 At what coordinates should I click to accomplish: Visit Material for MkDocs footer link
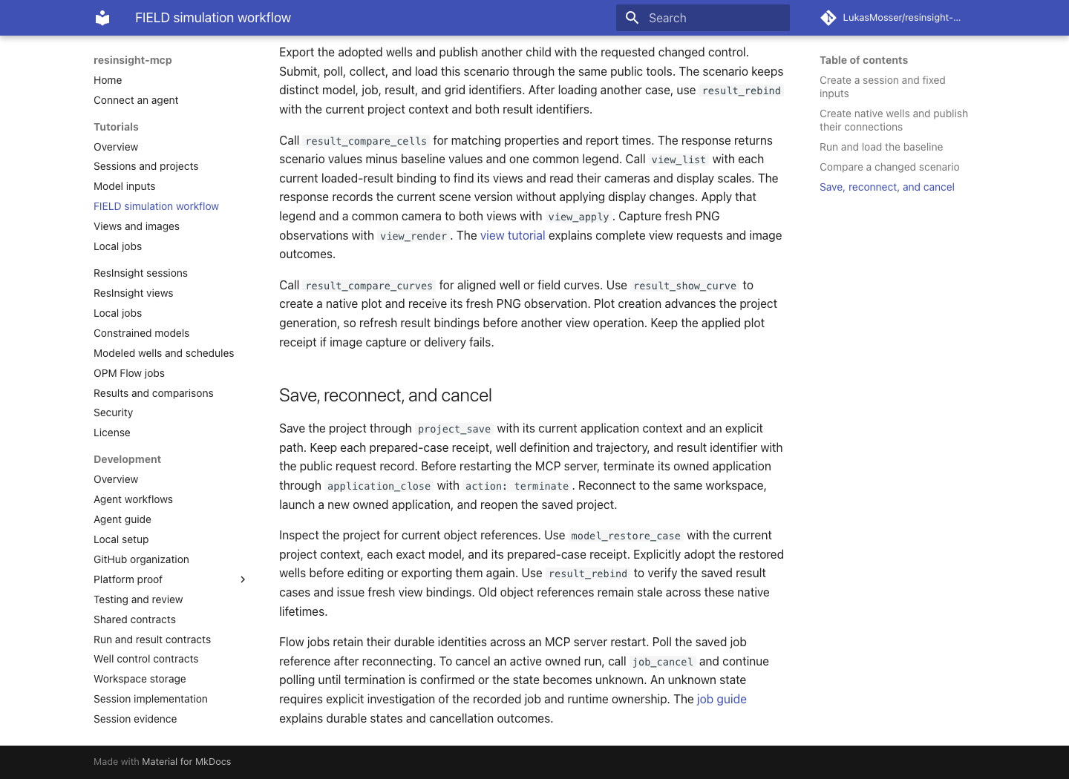pos(186,761)
